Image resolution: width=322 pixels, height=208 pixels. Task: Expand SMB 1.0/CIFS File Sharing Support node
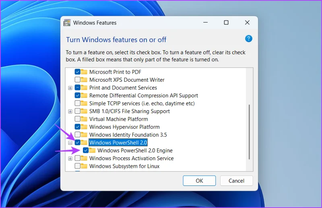(70, 111)
